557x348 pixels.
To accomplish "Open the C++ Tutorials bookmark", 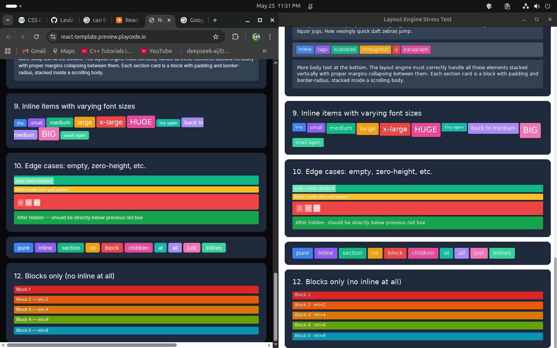I will [x=107, y=51].
